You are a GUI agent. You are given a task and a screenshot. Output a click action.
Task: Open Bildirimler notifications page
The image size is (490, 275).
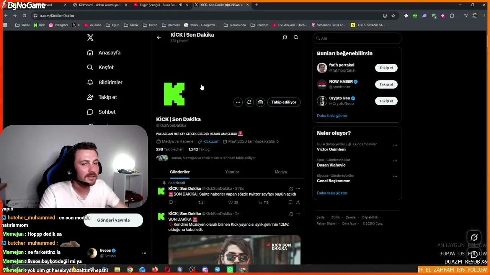105,82
